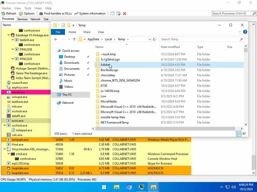Click Local in the address breadcrumb
Image resolution: width=257 pixels, height=192 pixels.
(108, 39)
